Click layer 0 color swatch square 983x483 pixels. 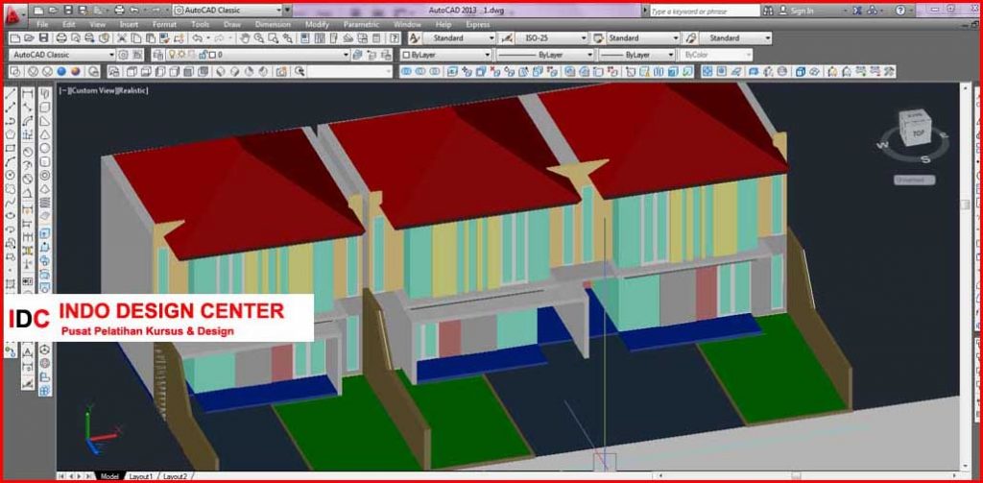point(212,55)
